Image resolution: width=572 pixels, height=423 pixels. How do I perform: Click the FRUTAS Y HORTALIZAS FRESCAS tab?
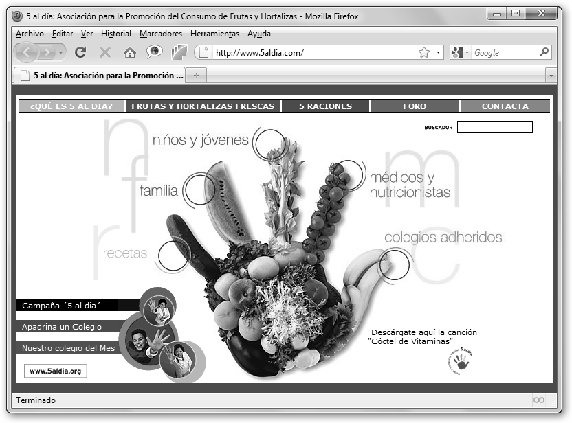[x=203, y=106]
